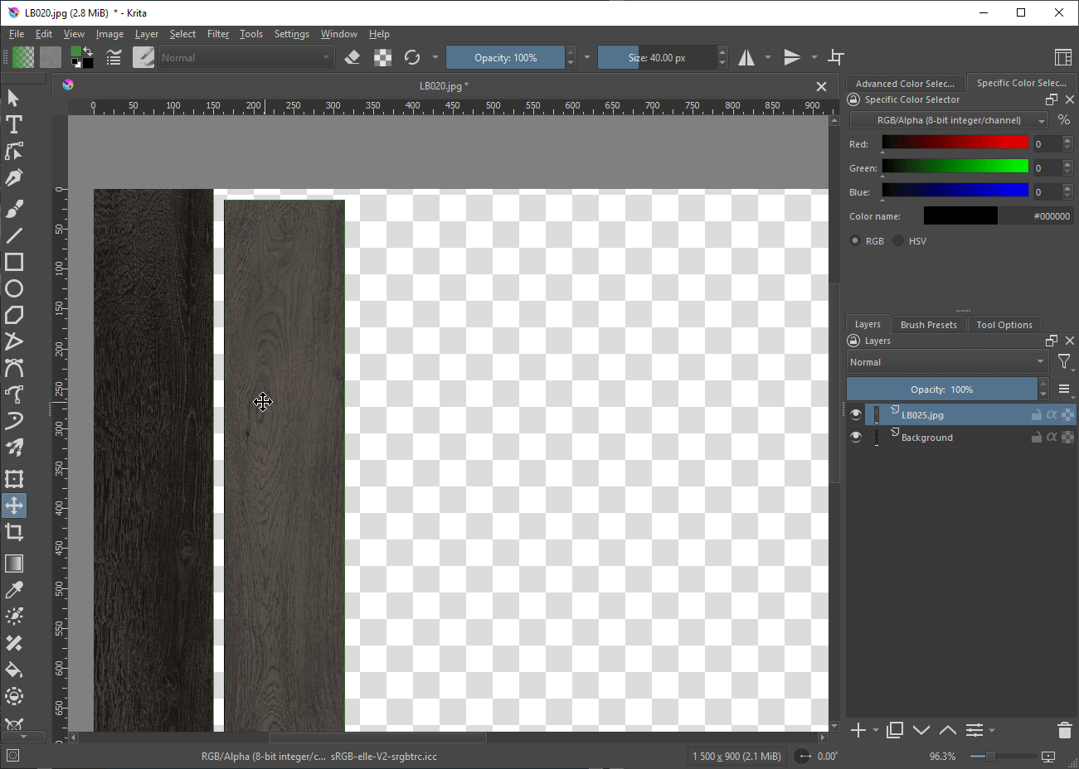Select the Text tool

point(14,124)
